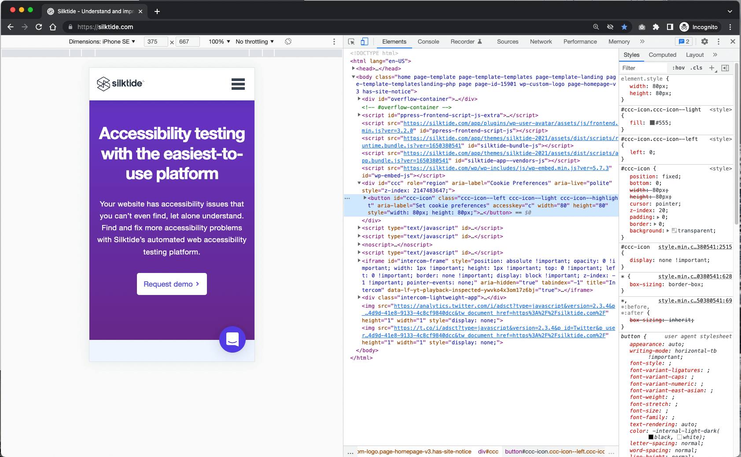741x457 pixels.
Task: Expand the ccc-icon button node
Action: point(365,198)
